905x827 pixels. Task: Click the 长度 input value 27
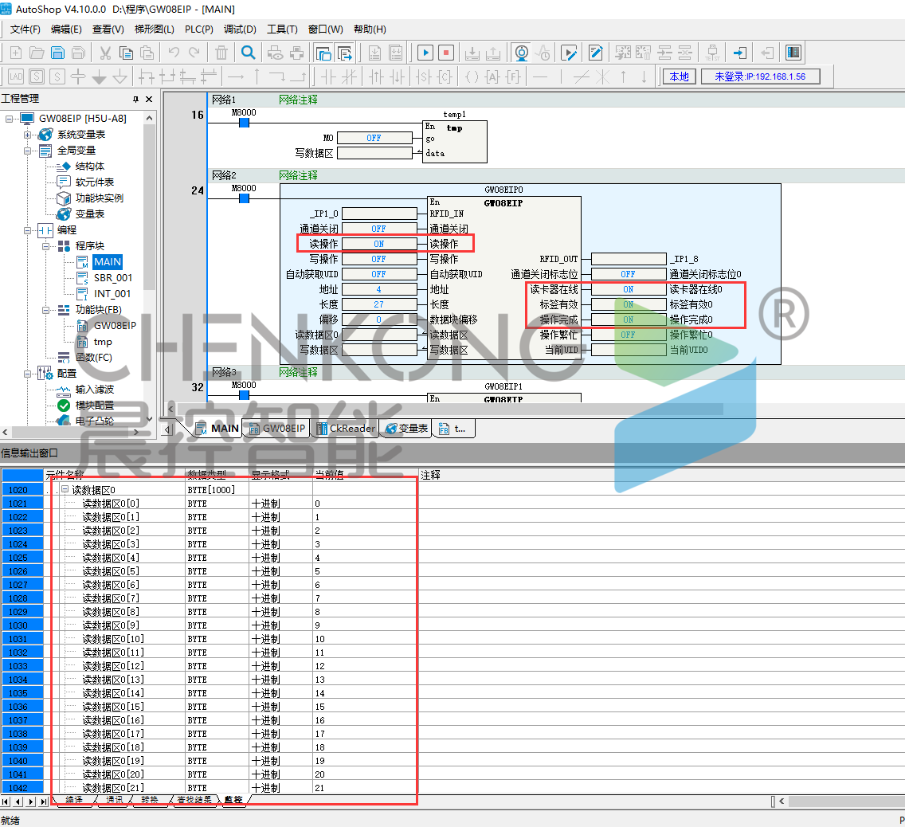click(x=378, y=304)
